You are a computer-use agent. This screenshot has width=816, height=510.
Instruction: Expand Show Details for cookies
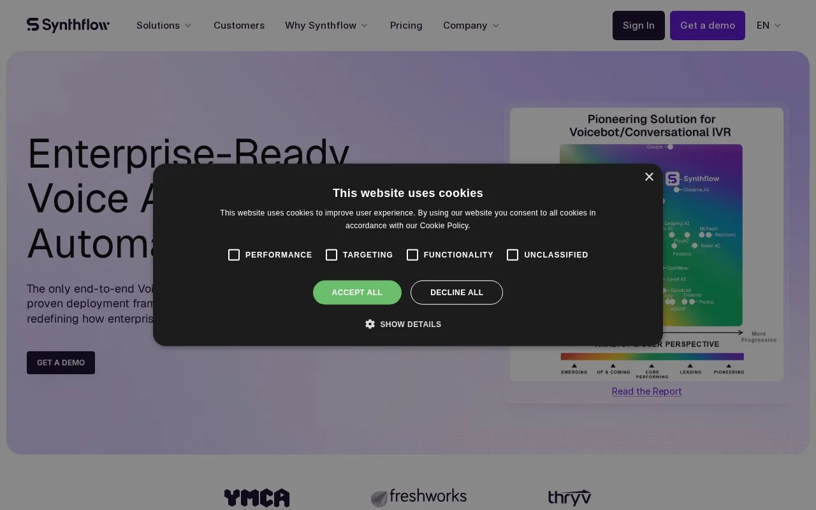403,324
